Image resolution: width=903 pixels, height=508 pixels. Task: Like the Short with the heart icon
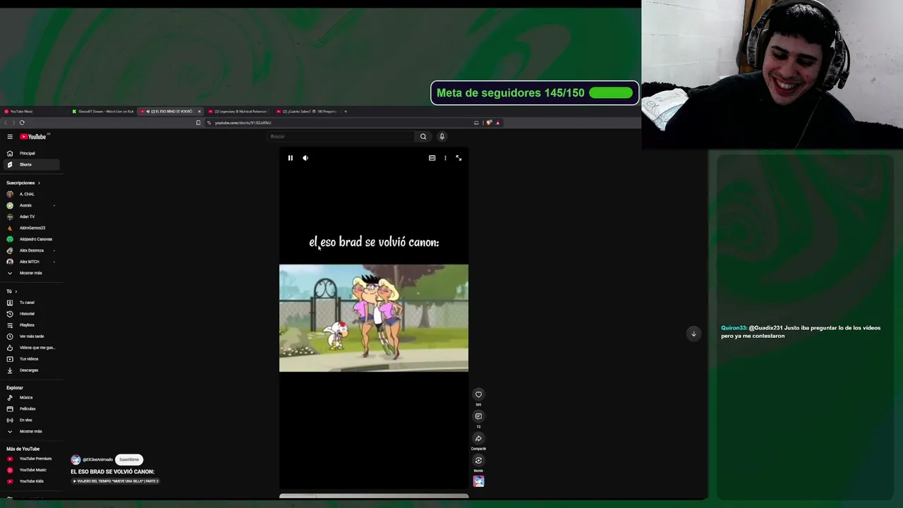click(x=478, y=394)
